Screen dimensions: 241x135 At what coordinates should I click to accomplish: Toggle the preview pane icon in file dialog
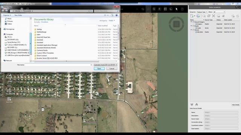[112, 15]
